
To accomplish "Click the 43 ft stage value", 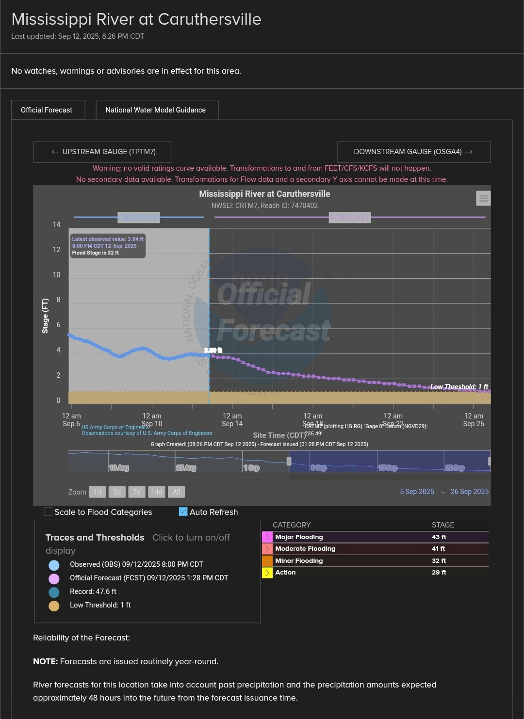I will coord(439,537).
